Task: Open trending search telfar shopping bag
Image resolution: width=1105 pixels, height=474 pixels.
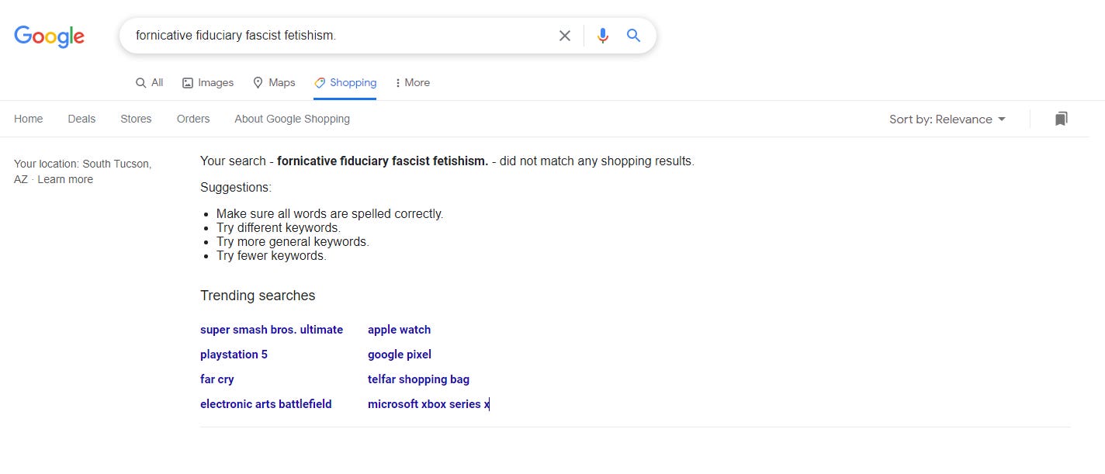Action: (x=418, y=379)
